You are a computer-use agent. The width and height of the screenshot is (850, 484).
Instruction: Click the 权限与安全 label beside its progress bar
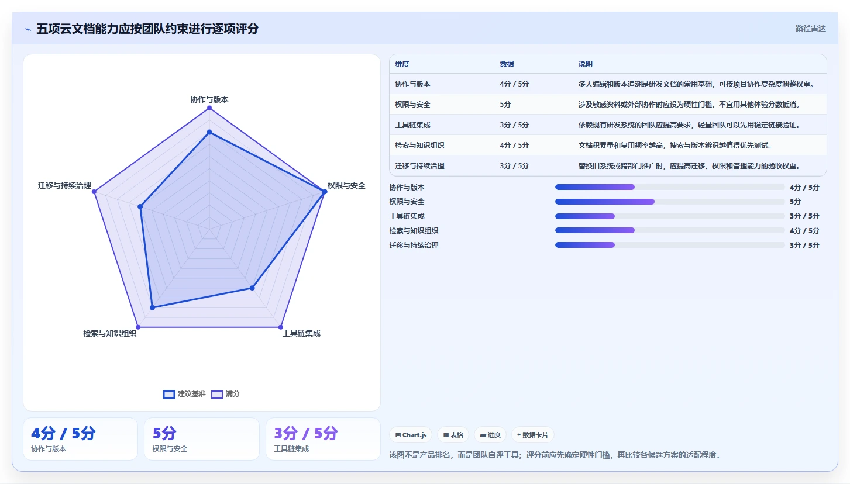click(x=407, y=202)
